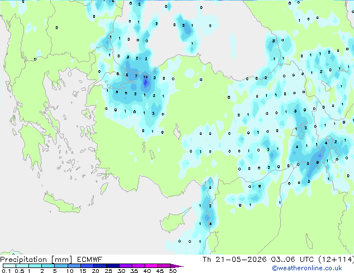Screen dimensions: 354x273
Task: Click the 0.1–0.5 mm legend color swatch
Action: 9,266
